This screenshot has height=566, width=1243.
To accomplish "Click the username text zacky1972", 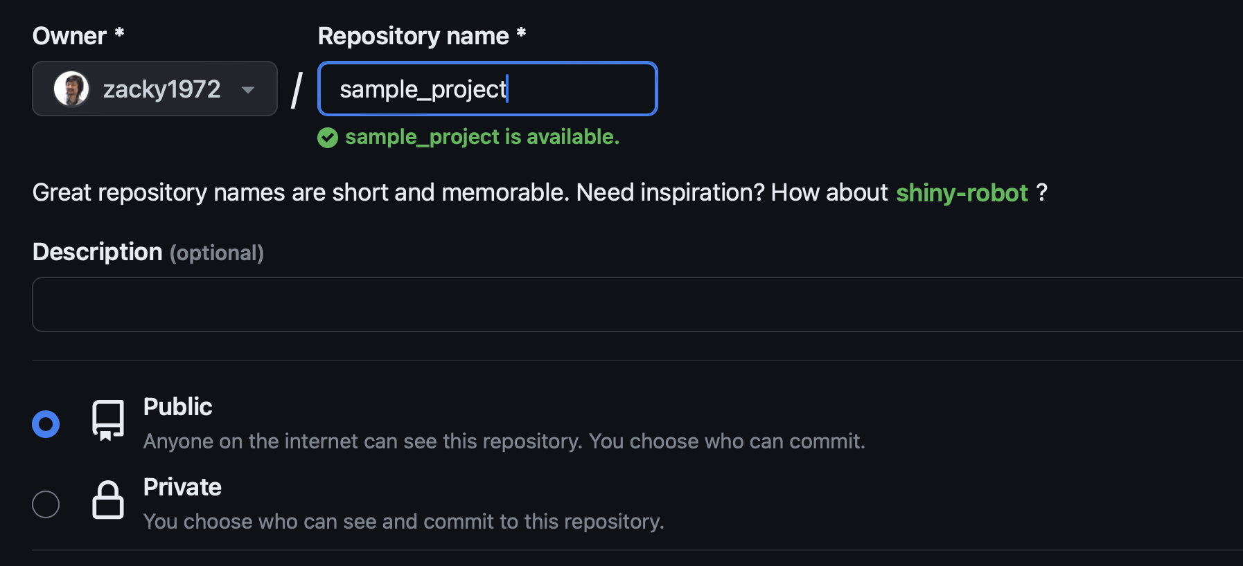I will 161,89.
